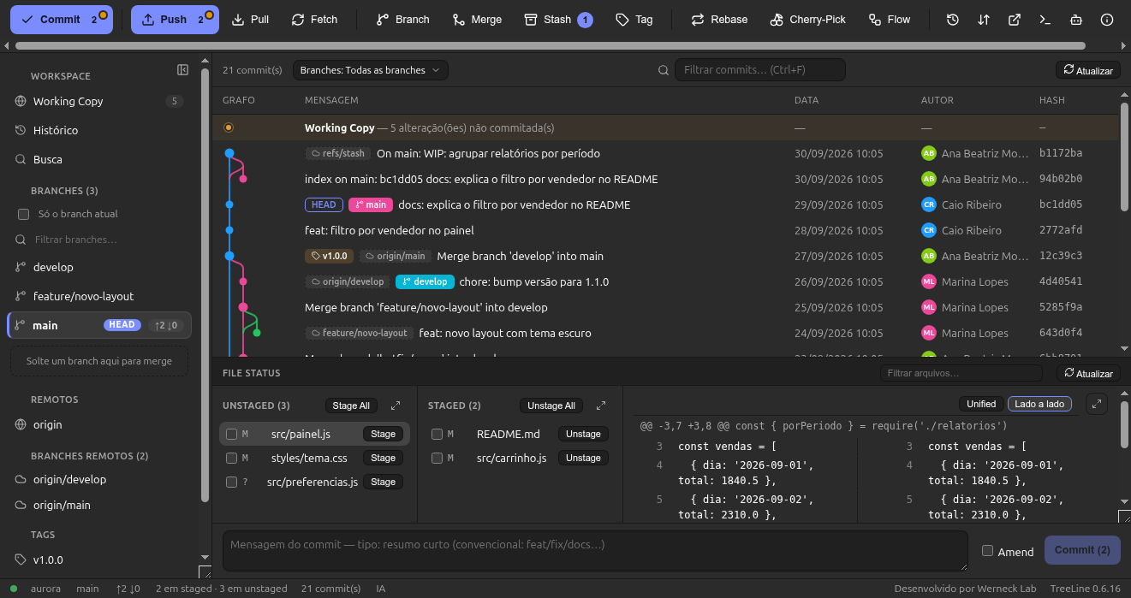Check the box for styles/tema.css

pos(231,459)
